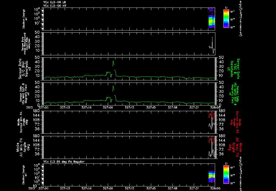Click the ELS-06 electron spectrogram data patch
Image resolution: width=276 pixels, height=191 pixels.
tap(212, 18)
